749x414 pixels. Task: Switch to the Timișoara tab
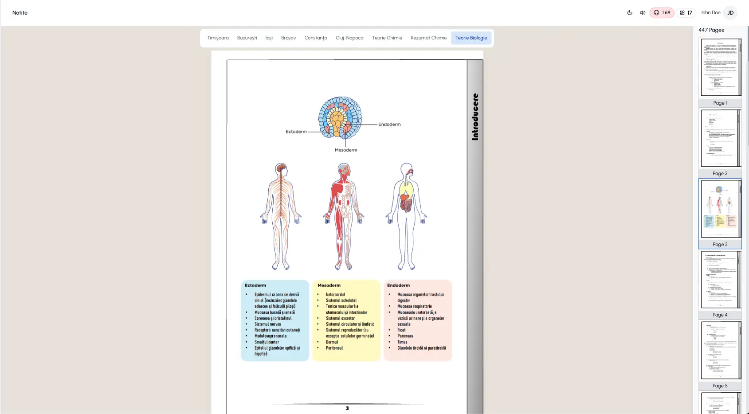click(x=218, y=38)
